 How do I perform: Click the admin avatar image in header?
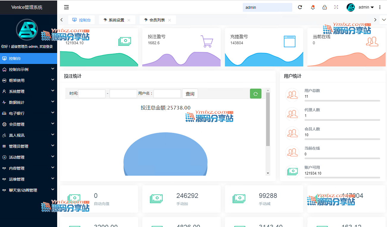click(351, 7)
